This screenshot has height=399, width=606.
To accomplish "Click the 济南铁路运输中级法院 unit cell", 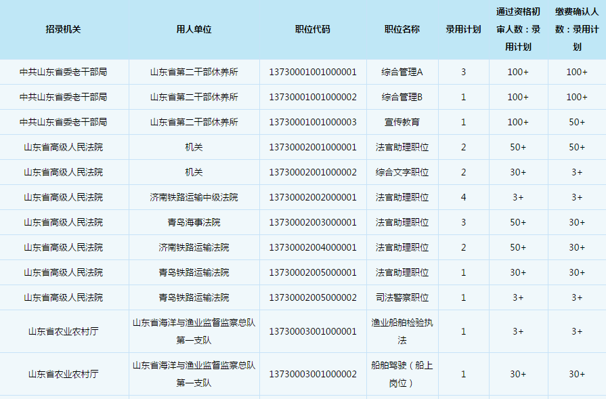I will tap(194, 198).
